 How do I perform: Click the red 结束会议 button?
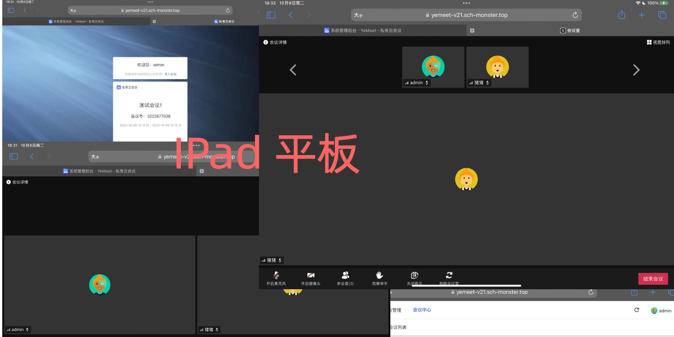coord(653,278)
